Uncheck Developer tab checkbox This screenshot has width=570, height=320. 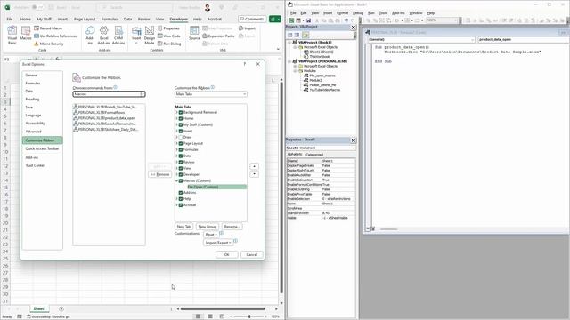181,174
